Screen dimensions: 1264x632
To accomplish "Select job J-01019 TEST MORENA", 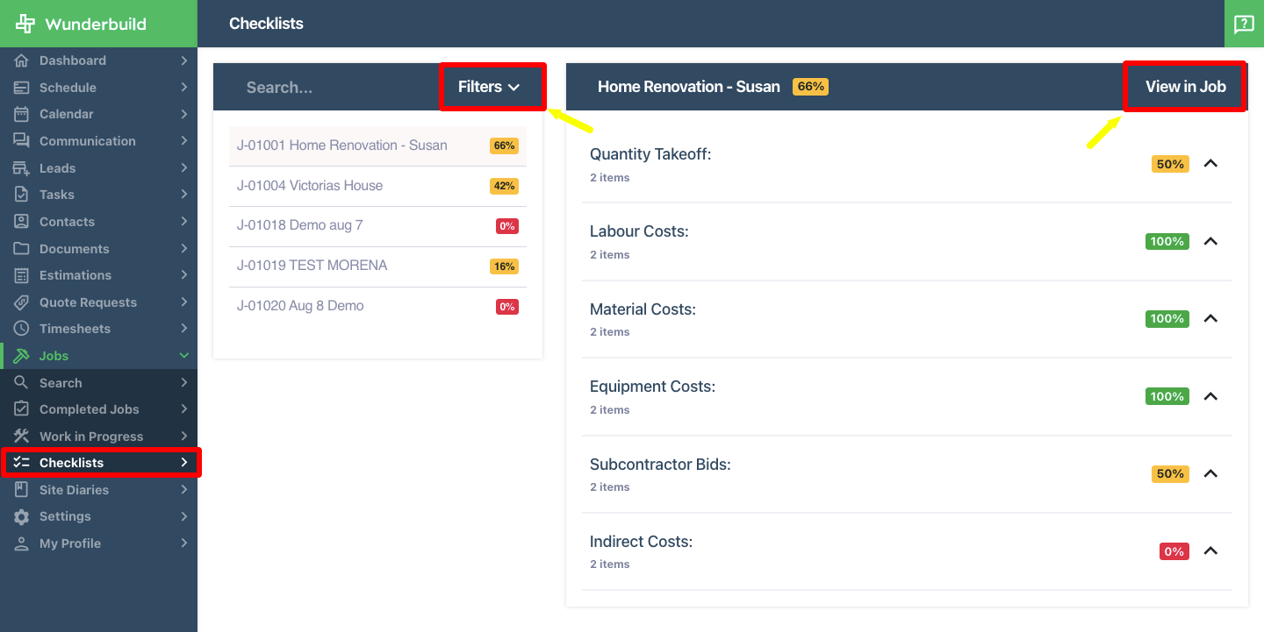I will 377,266.
